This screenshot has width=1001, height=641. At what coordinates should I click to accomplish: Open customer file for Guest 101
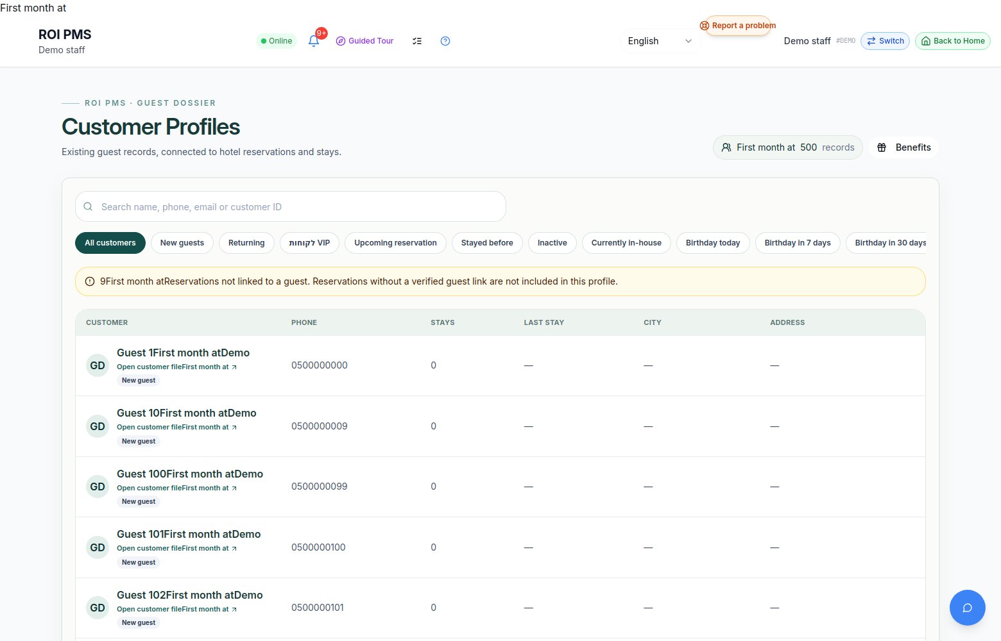tap(176, 549)
